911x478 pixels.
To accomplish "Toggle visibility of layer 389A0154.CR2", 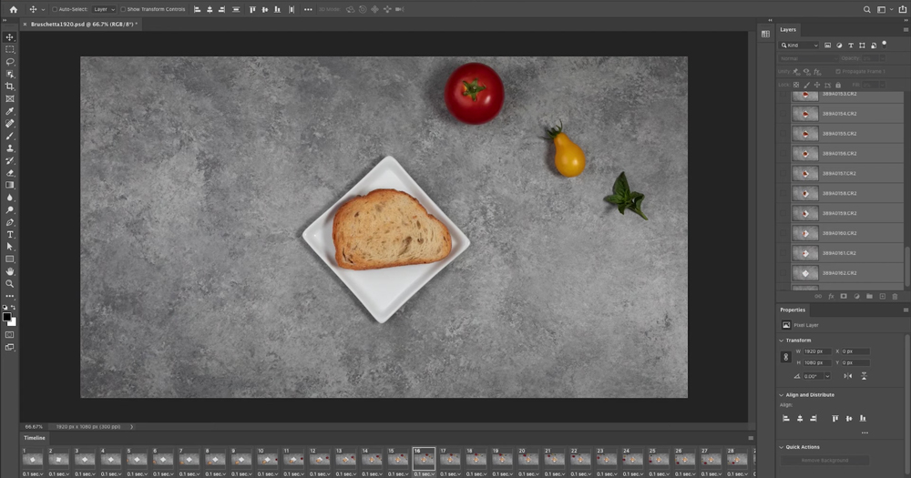I will pyautogui.click(x=783, y=114).
